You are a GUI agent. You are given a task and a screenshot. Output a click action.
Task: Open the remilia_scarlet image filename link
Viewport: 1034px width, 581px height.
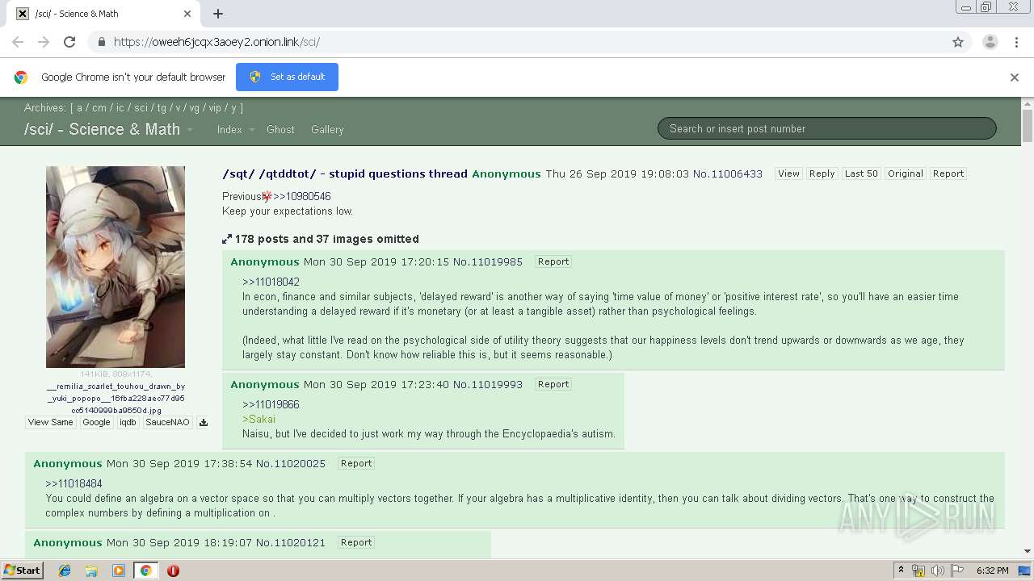tap(116, 398)
